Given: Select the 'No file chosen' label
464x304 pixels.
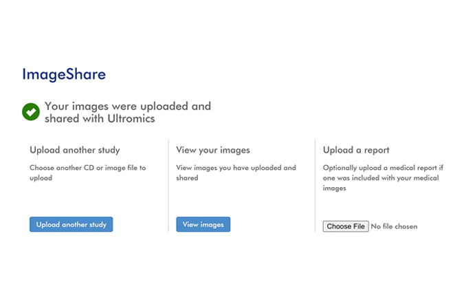Looking at the screenshot, I should [394, 226].
